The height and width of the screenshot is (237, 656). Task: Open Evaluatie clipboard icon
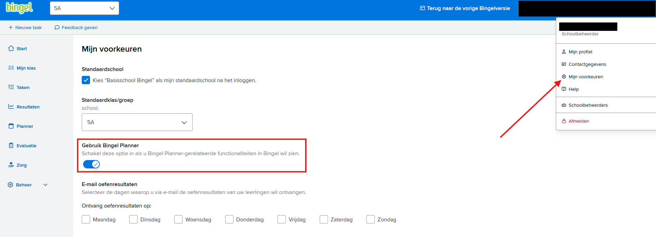[11, 146]
